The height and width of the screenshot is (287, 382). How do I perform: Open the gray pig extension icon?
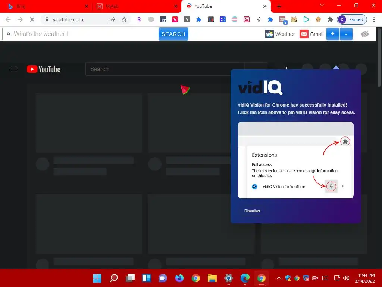[151, 19]
